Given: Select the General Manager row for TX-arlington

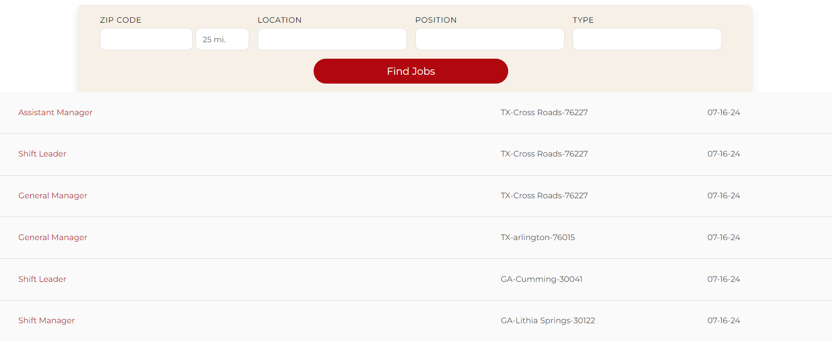Looking at the screenshot, I should (311, 237).
